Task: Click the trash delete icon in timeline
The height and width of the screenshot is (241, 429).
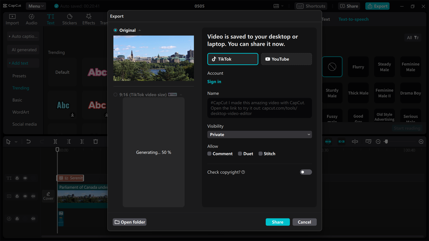Action: click(96, 141)
